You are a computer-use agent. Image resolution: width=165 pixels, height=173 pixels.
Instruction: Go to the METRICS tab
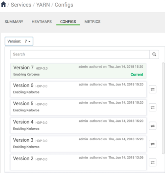(92, 22)
